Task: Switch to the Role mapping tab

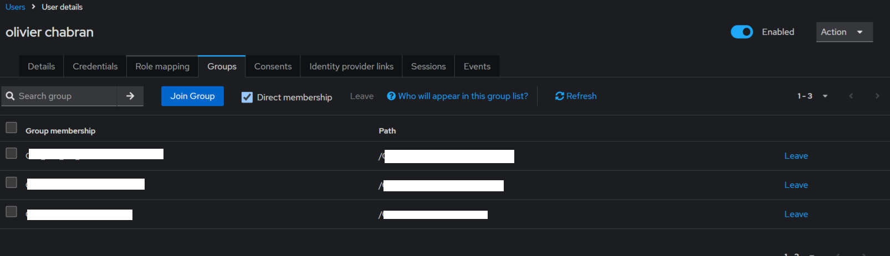Action: pos(162,66)
